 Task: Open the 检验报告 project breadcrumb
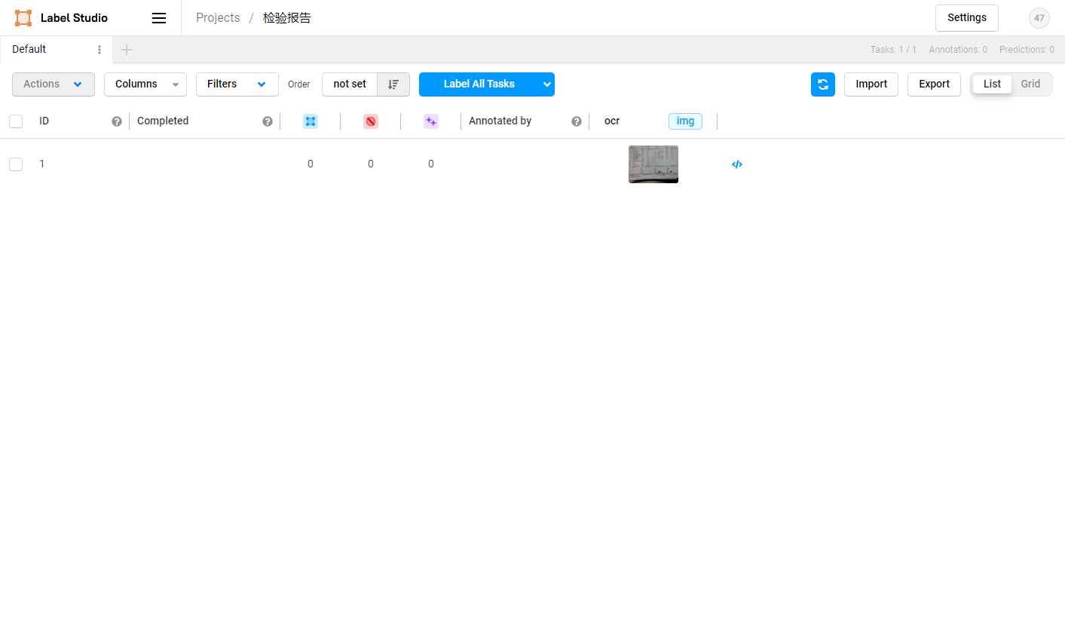pos(287,18)
